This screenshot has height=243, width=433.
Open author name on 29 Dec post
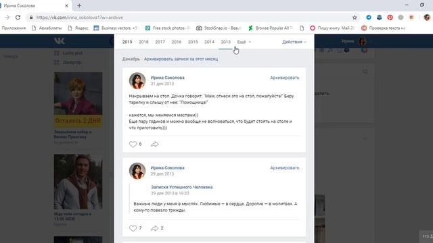(167, 168)
